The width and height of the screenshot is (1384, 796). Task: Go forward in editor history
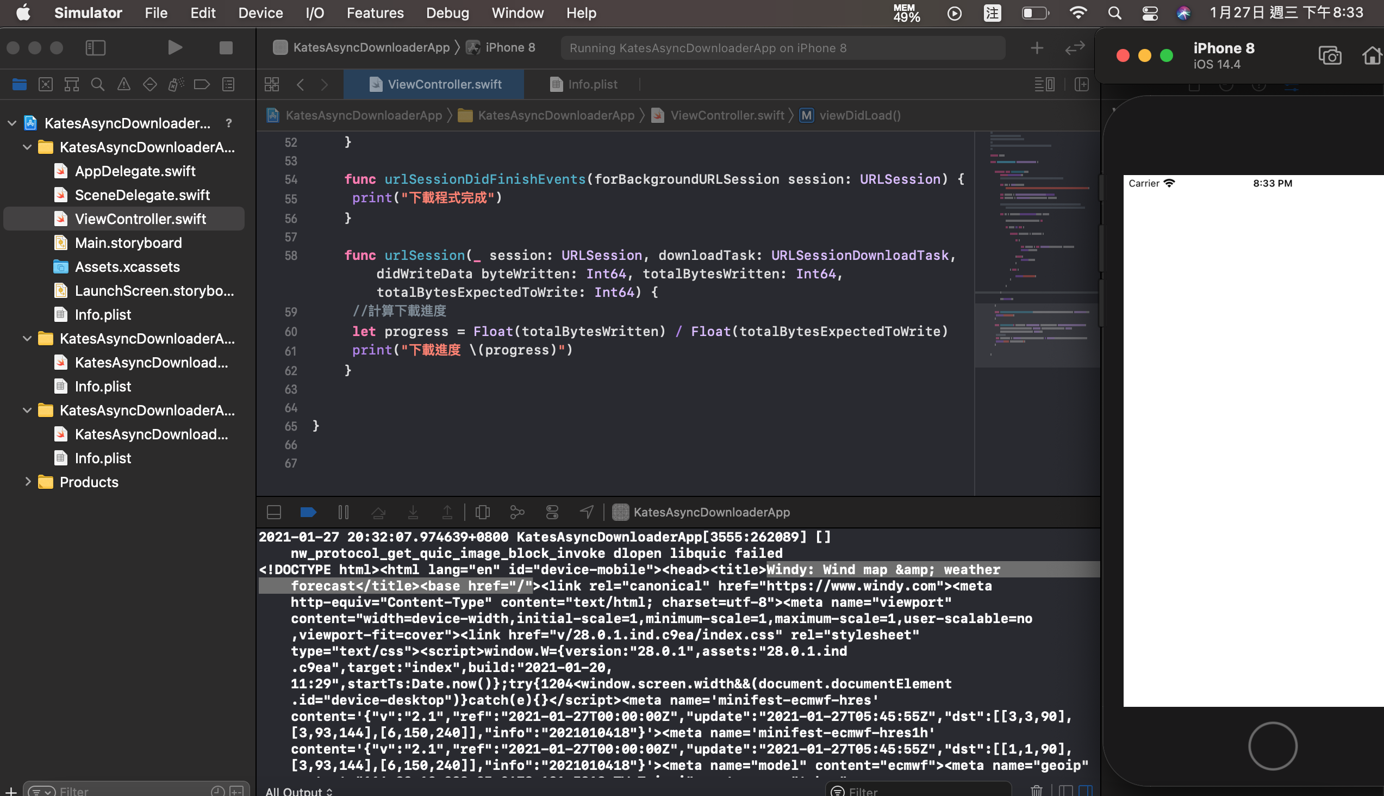[325, 84]
